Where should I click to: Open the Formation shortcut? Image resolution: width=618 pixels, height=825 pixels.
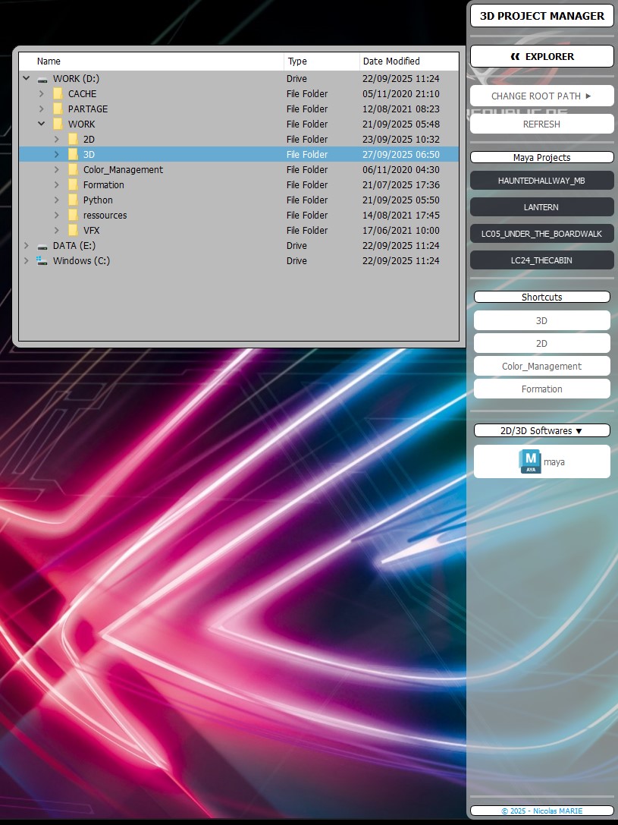(x=541, y=389)
